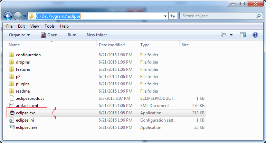This screenshot has width=266, height=143.
Task: Open the View menu
Action: click(35, 26)
